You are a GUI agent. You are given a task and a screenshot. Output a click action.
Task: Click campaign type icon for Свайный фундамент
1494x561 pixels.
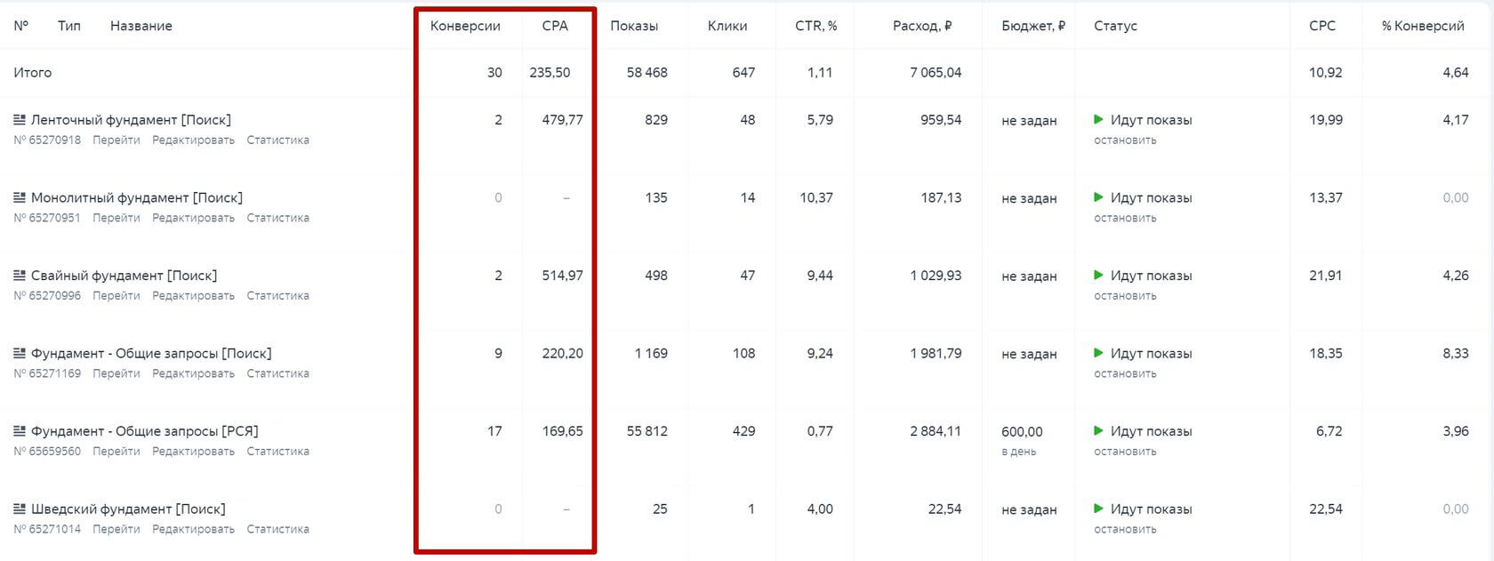click(20, 276)
